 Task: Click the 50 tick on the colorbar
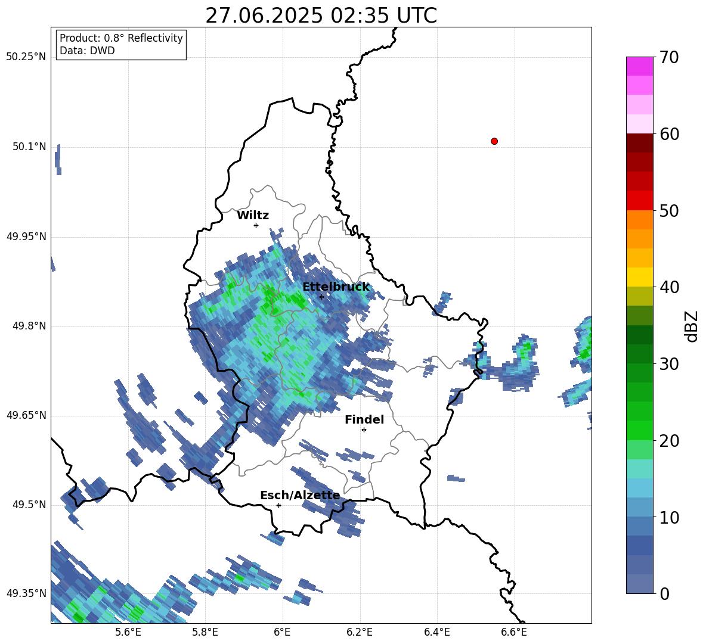670,210
